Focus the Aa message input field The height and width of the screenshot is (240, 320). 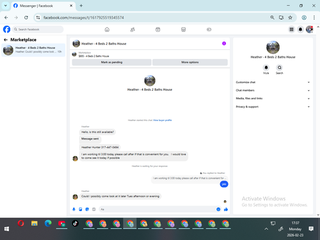pos(157,209)
